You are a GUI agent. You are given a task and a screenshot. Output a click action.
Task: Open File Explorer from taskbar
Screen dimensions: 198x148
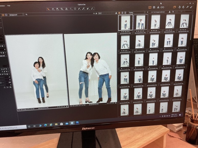(56, 124)
